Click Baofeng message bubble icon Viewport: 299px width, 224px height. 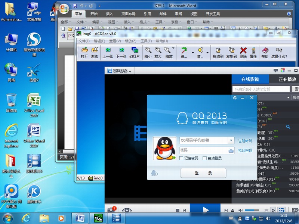(275, 71)
